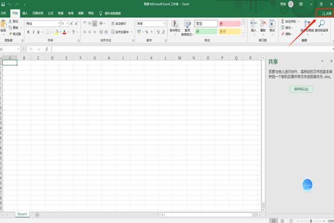Click the Increase Indent icon

click(106, 32)
